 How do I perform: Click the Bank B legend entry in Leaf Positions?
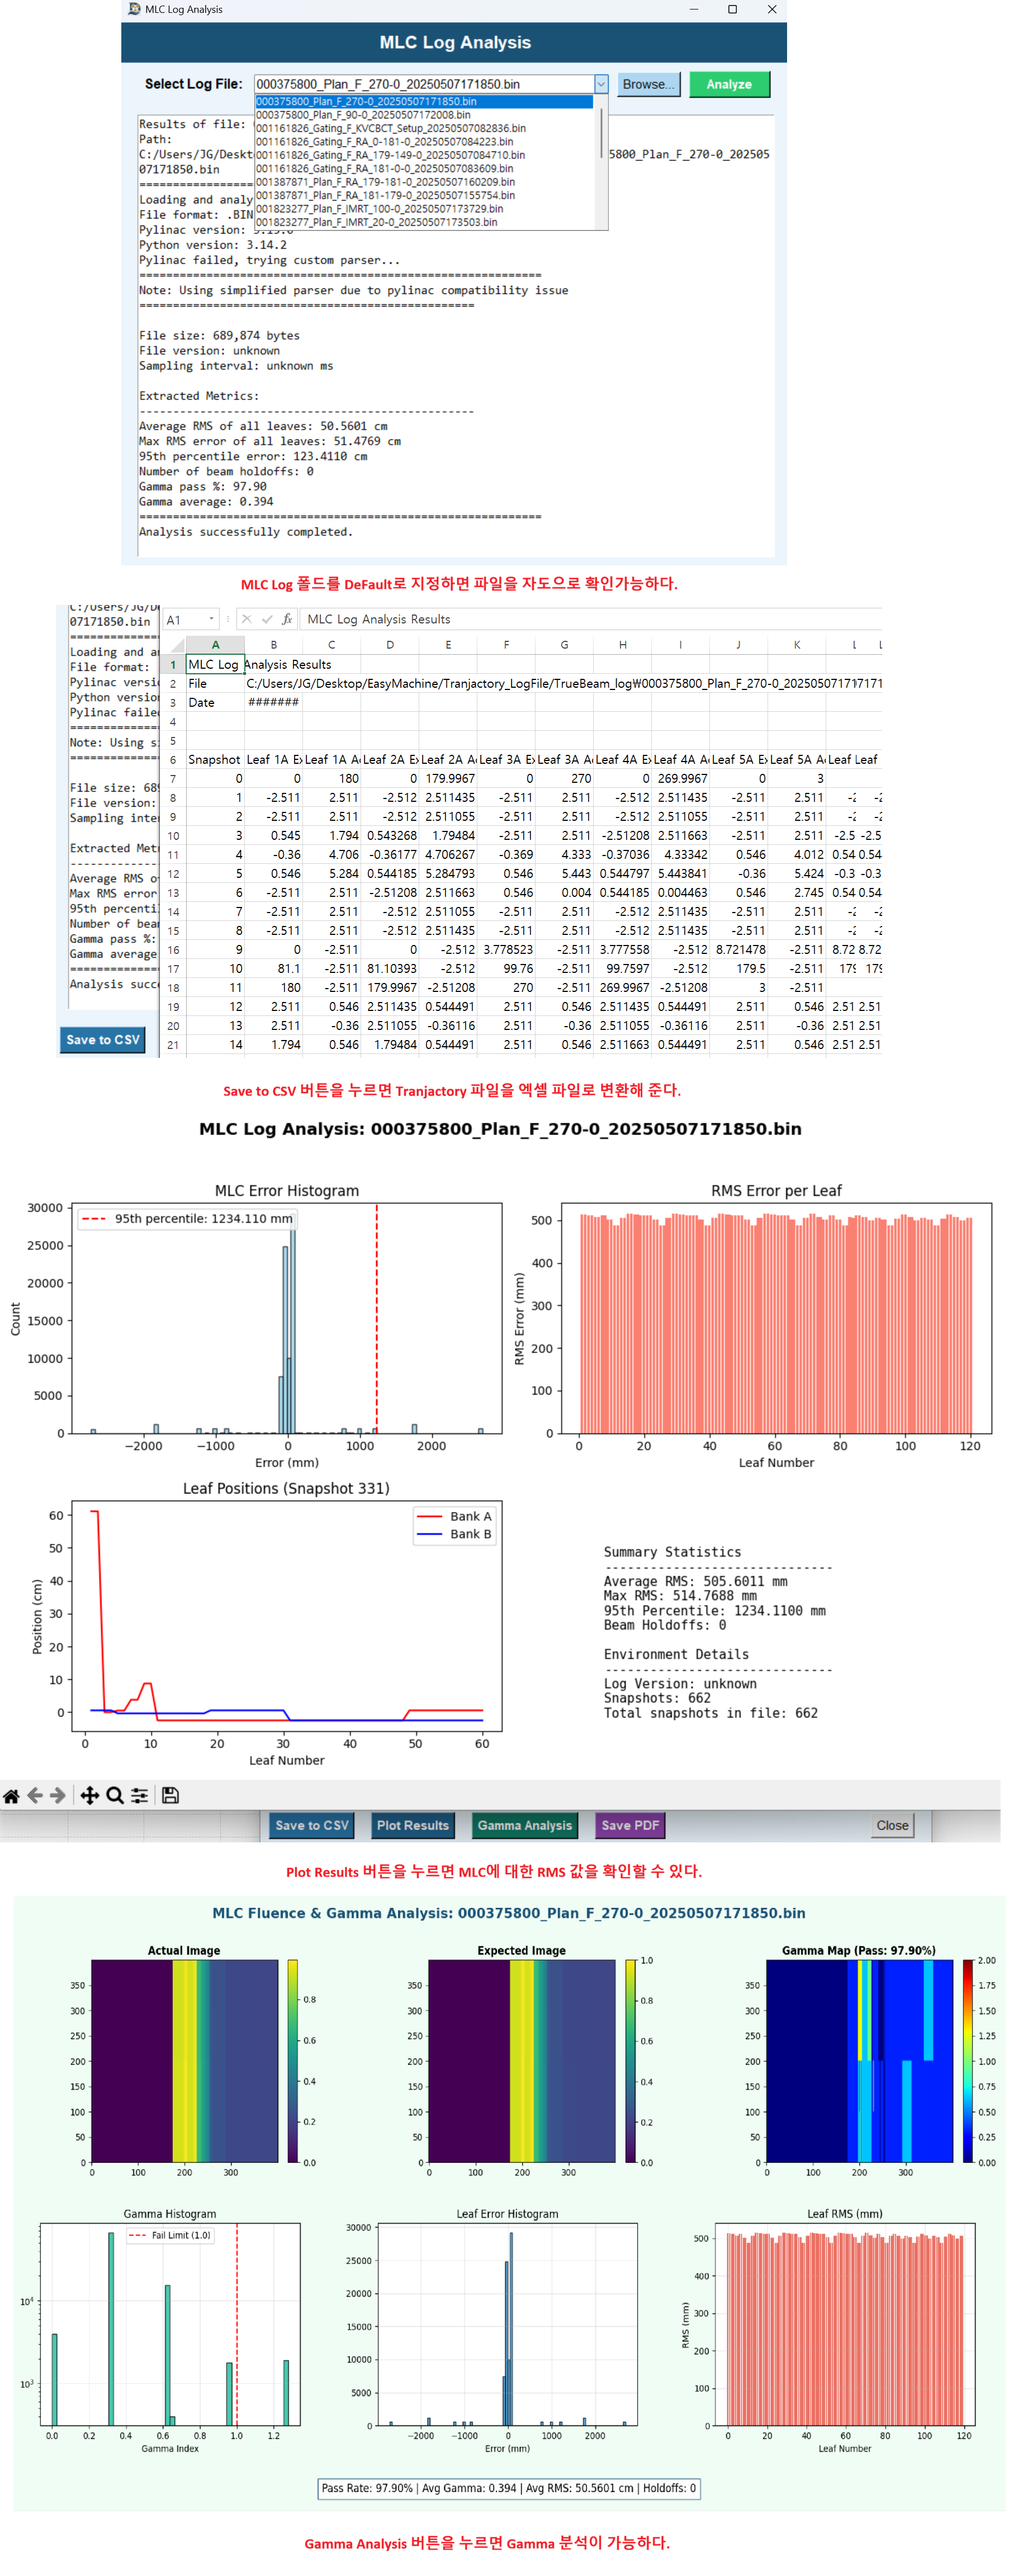[454, 1534]
